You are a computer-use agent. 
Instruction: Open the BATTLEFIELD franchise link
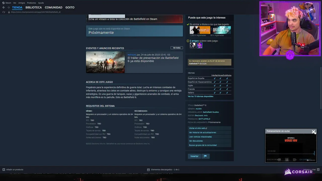point(204,119)
